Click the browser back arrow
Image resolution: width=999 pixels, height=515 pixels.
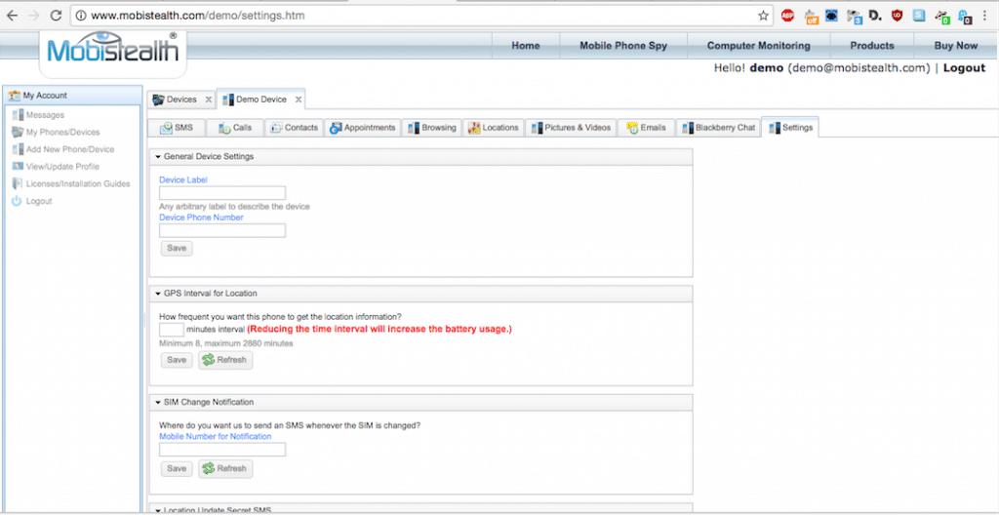point(12,16)
